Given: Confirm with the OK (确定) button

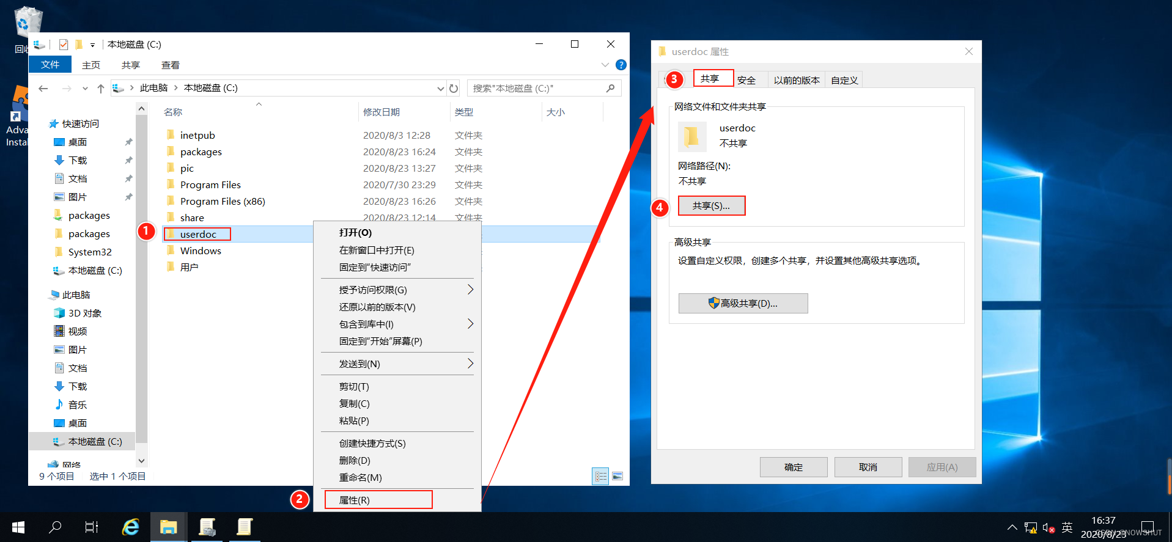Looking at the screenshot, I should click(x=794, y=467).
